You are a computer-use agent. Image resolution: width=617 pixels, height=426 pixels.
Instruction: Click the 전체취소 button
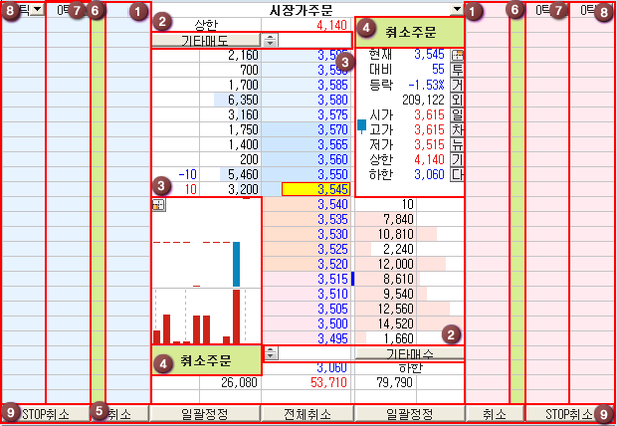coord(307,413)
